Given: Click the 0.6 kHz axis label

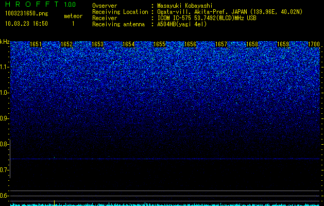Looking at the screenshot, I should [x=4, y=196].
